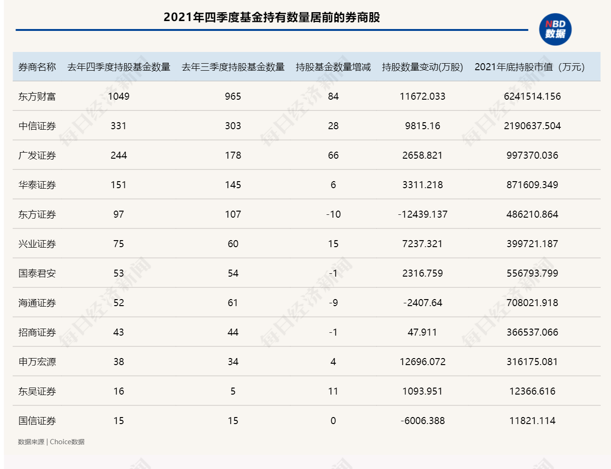Click the value 2658.821
The width and height of the screenshot is (611, 469).
coord(422,155)
